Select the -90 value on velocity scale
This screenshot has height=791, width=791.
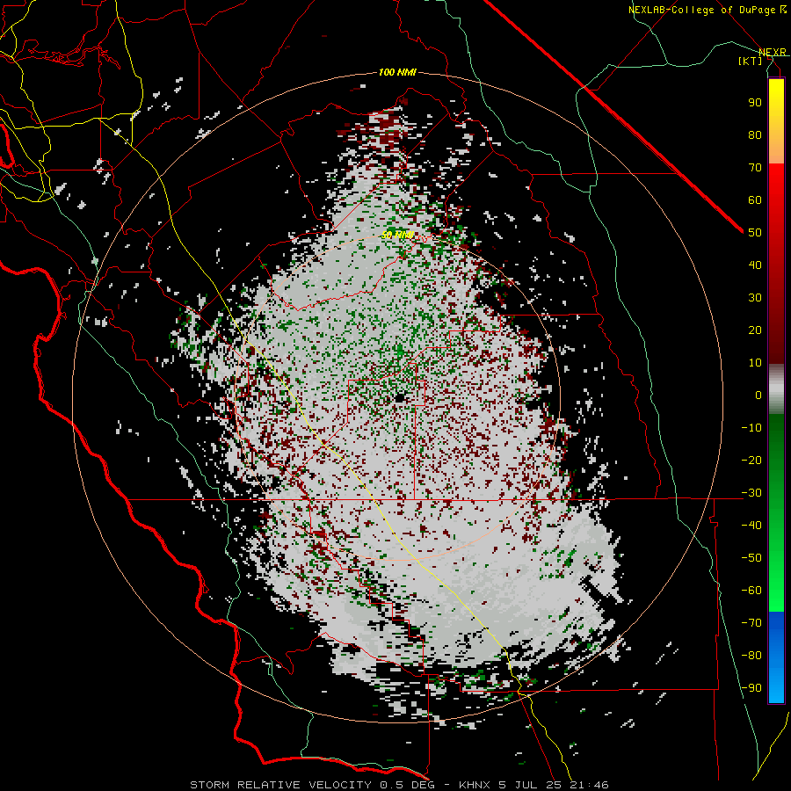point(751,687)
